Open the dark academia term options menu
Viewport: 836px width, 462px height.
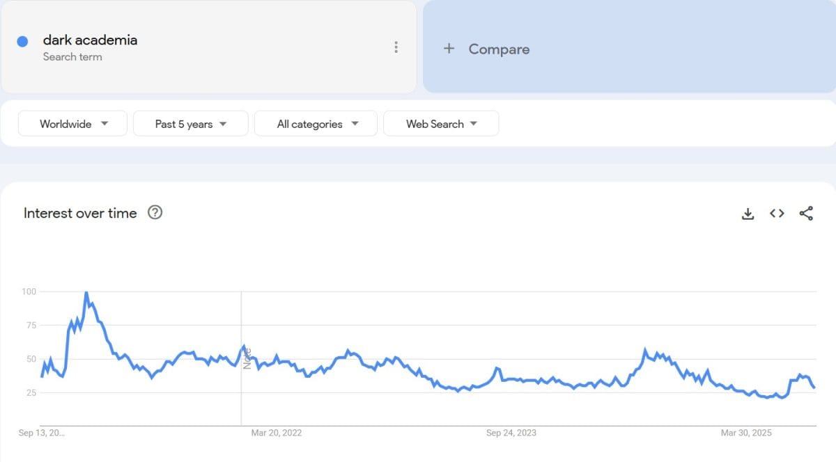coord(396,47)
